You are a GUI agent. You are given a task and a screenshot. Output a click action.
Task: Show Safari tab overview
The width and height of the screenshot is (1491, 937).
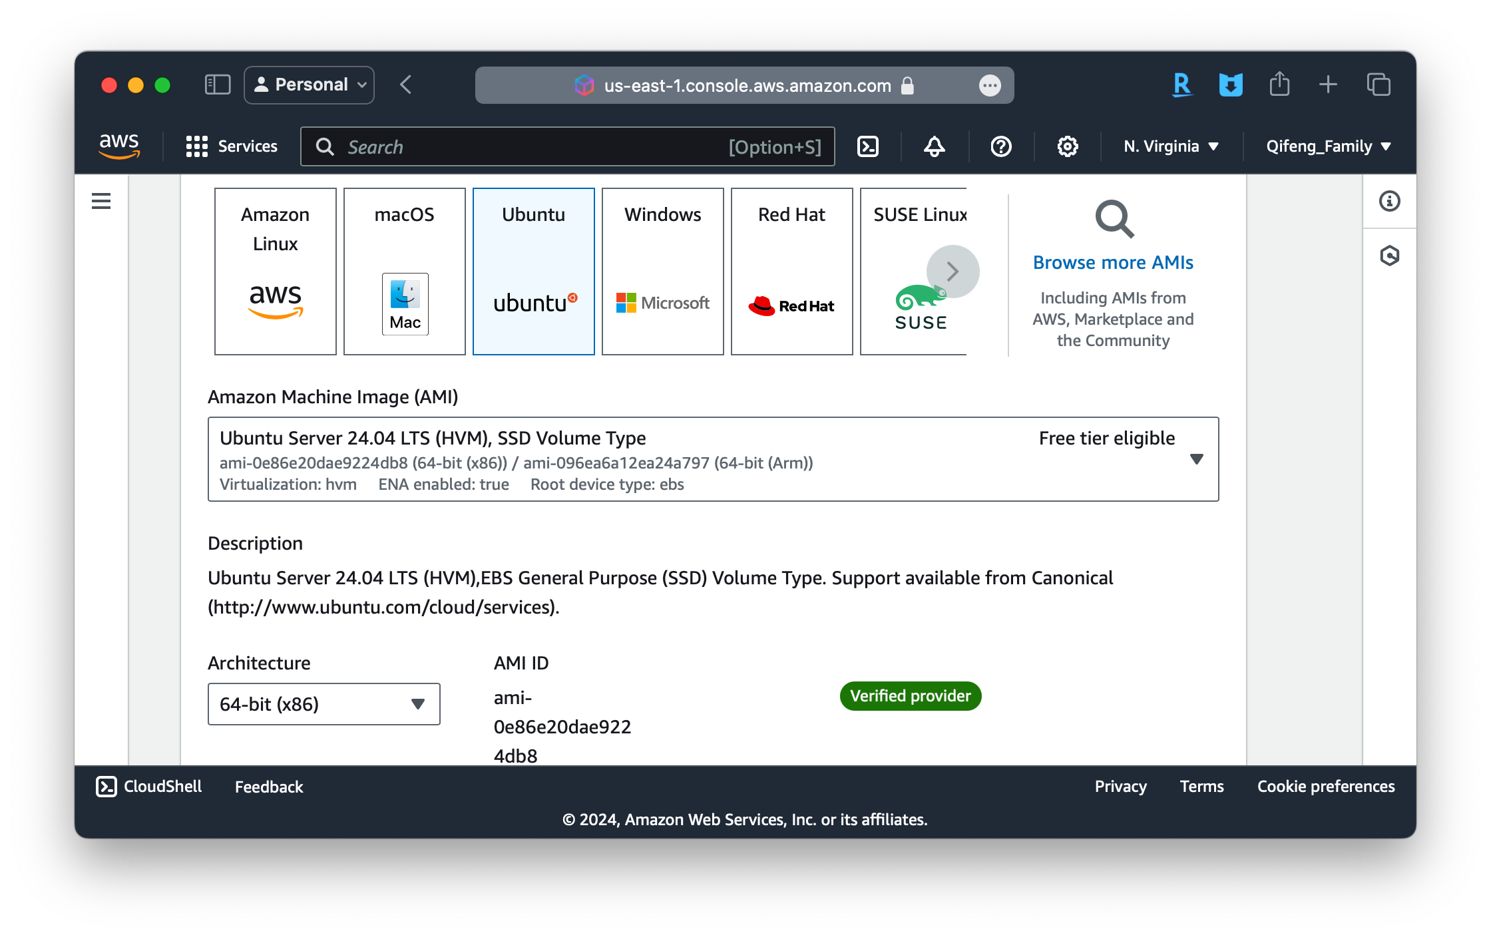coord(1379,85)
